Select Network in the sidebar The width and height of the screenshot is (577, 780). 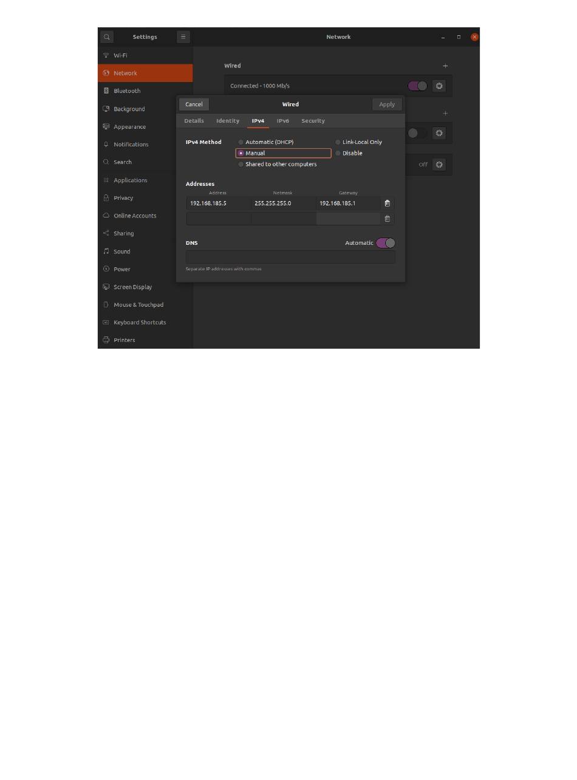tap(145, 73)
